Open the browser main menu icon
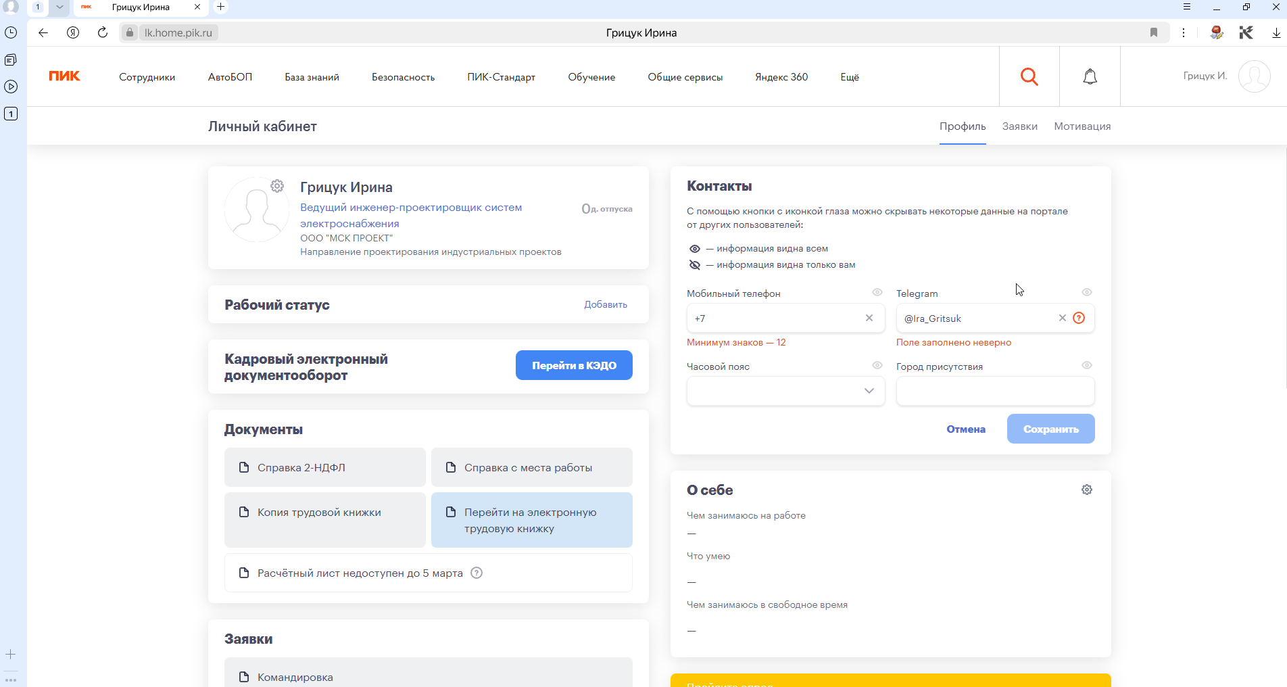The height and width of the screenshot is (687, 1287). point(1186,7)
